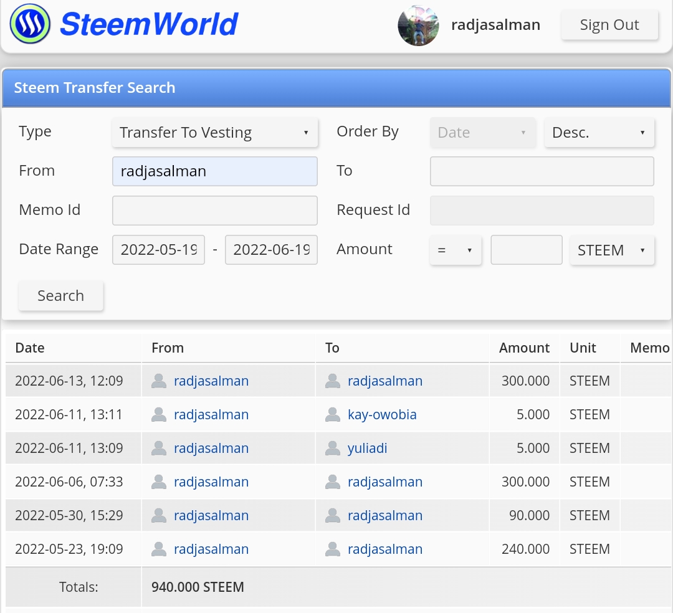Click To user icon in 2022-06-06 row
This screenshot has height=613, width=673.
[x=333, y=482]
